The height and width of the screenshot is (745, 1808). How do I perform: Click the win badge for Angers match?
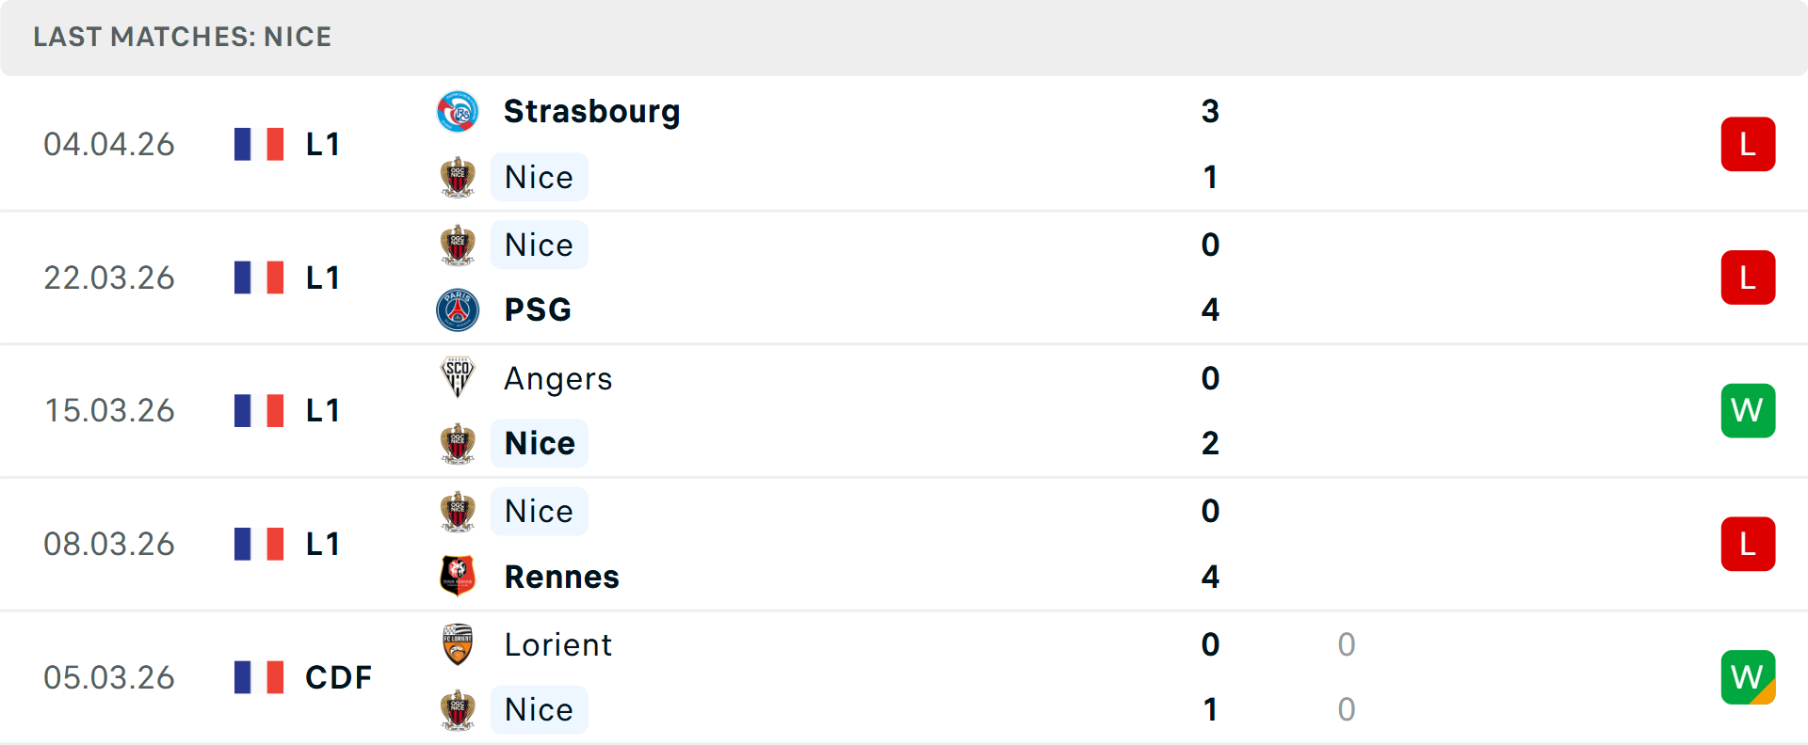click(x=1748, y=411)
